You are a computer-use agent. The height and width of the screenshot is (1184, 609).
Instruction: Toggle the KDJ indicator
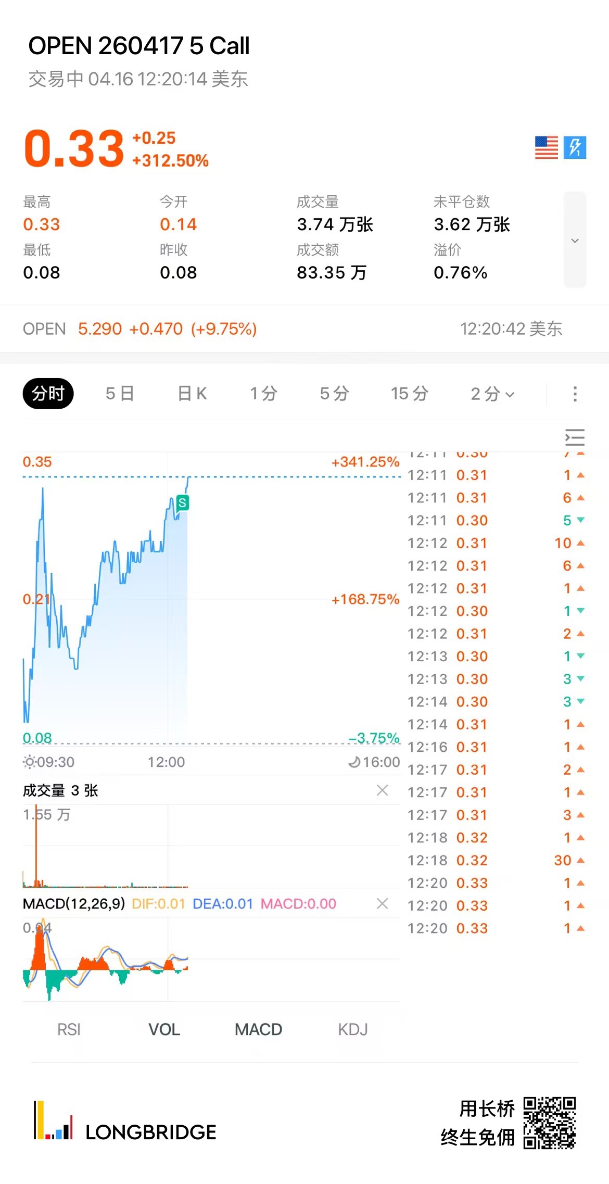click(x=352, y=1029)
